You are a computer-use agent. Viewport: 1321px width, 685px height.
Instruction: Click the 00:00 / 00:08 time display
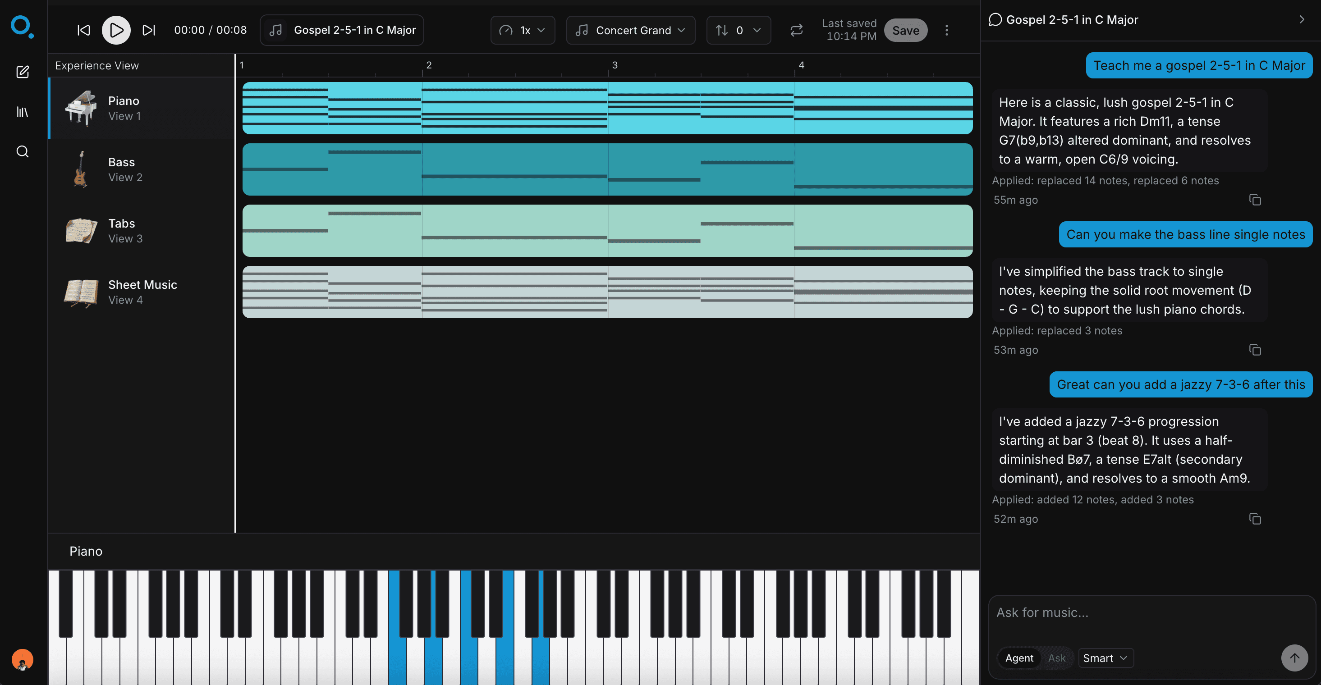(210, 30)
